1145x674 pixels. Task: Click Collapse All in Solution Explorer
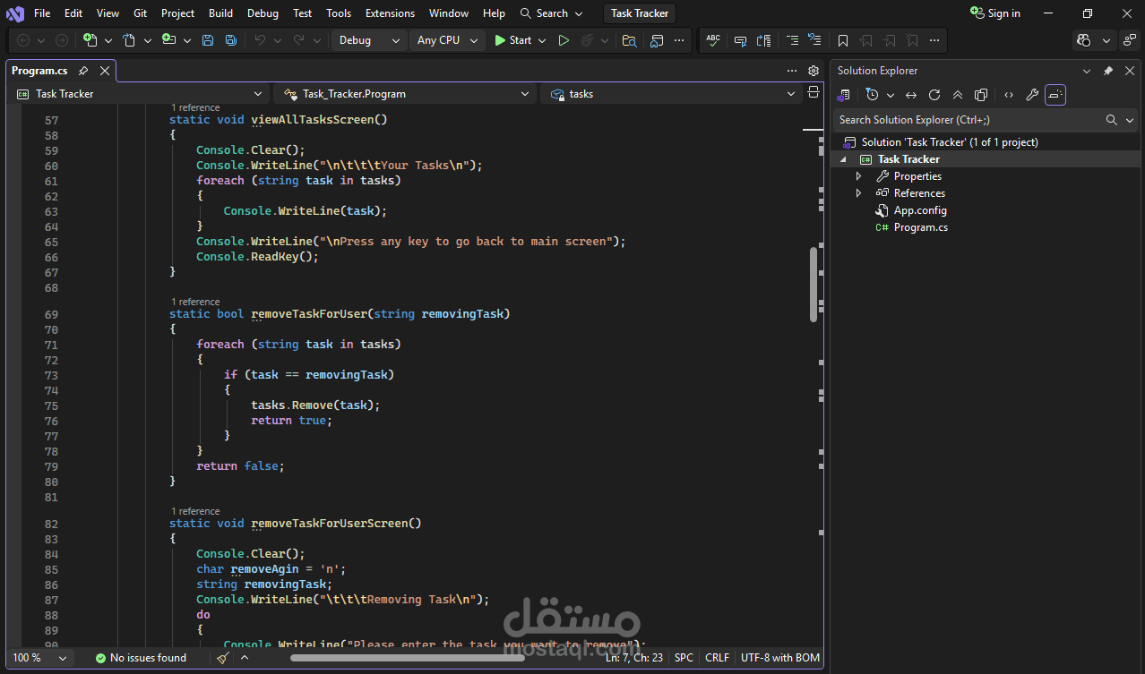click(x=958, y=95)
